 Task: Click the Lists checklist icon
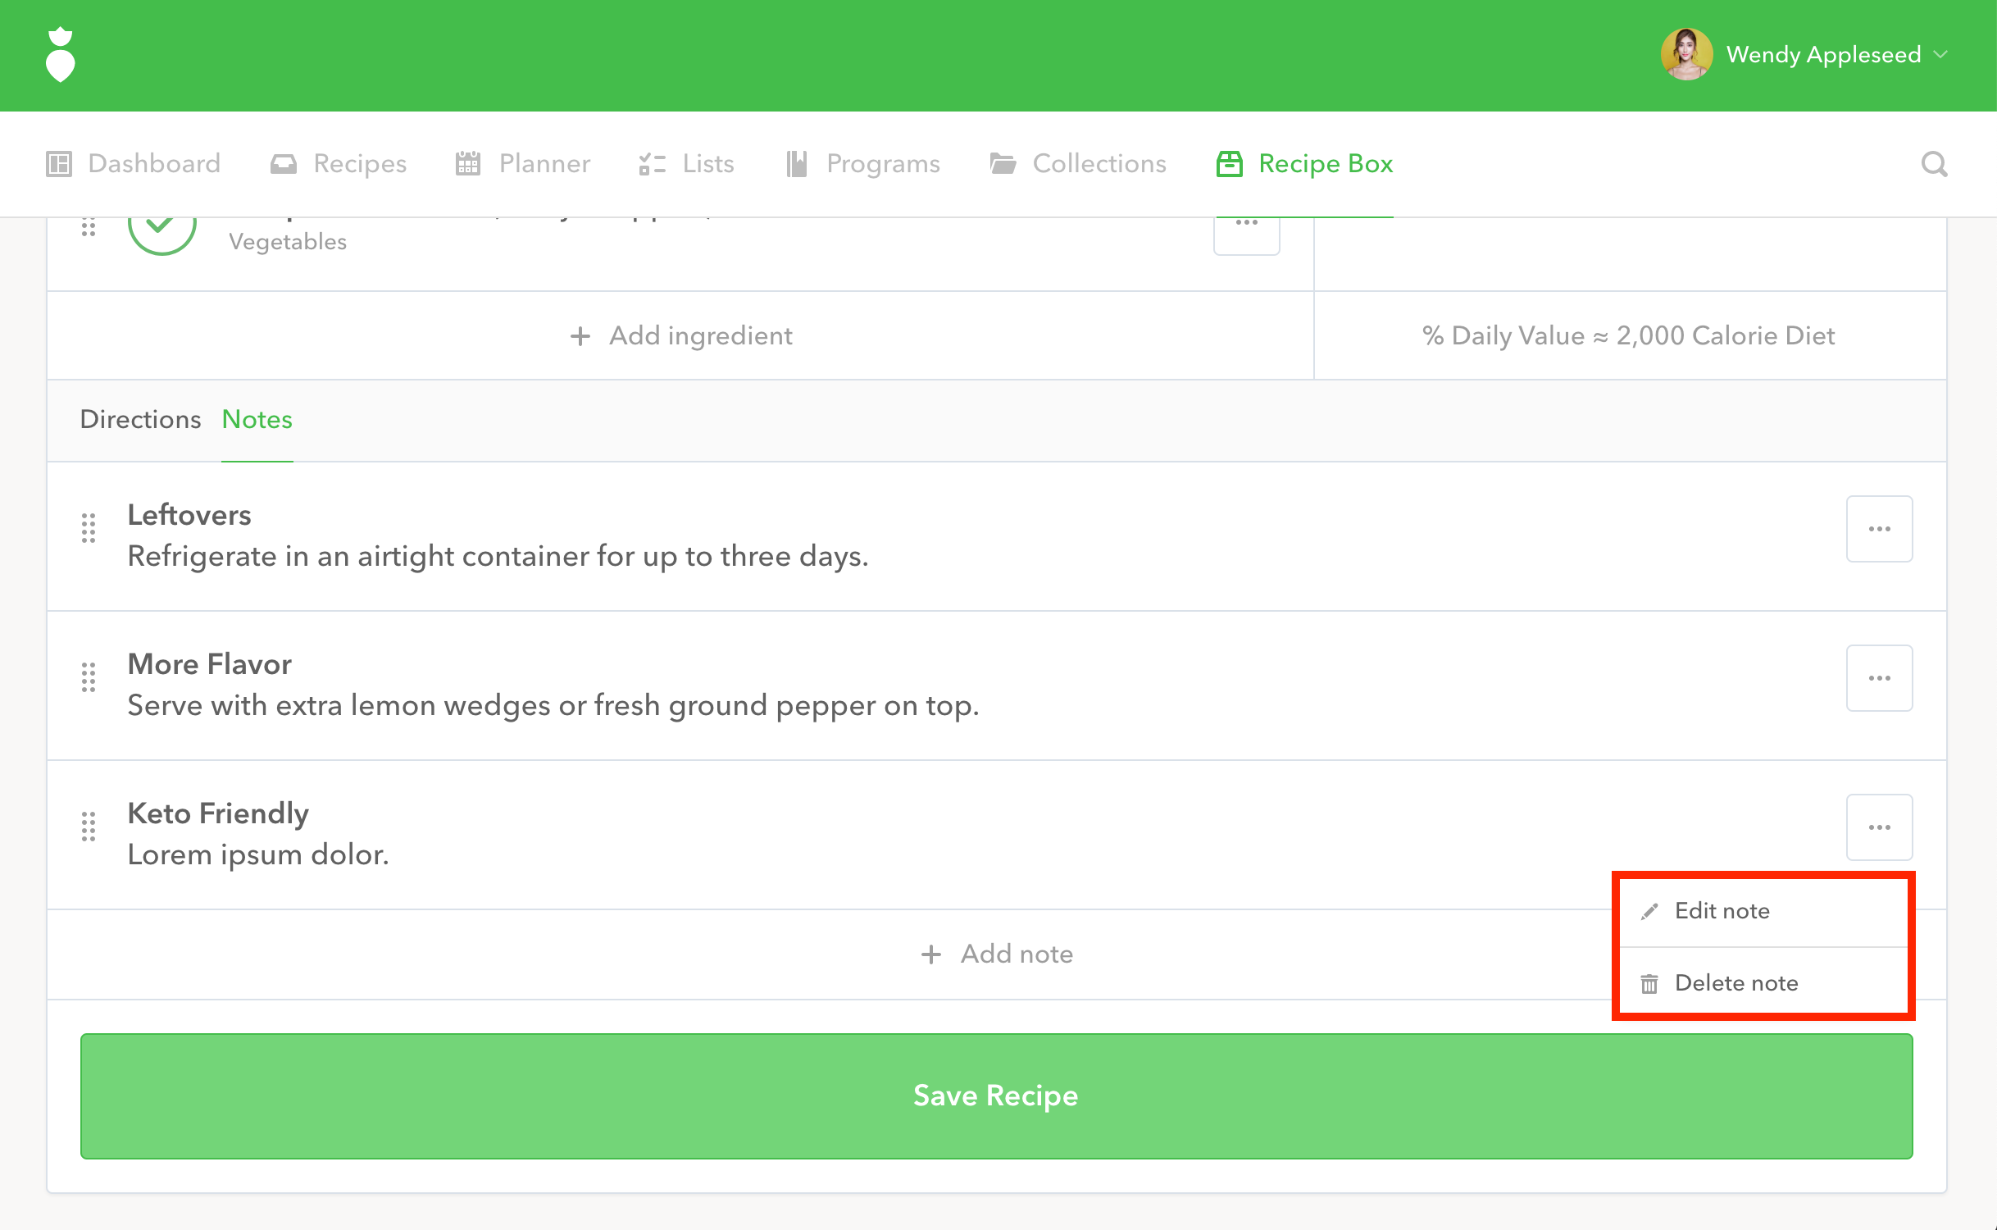click(652, 164)
